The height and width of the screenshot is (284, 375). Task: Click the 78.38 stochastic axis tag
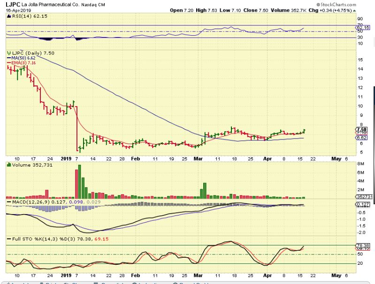(x=363, y=246)
